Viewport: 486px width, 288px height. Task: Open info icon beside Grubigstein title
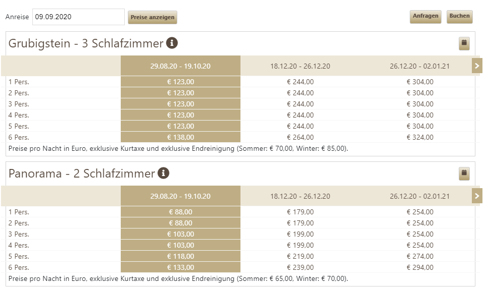coord(172,43)
